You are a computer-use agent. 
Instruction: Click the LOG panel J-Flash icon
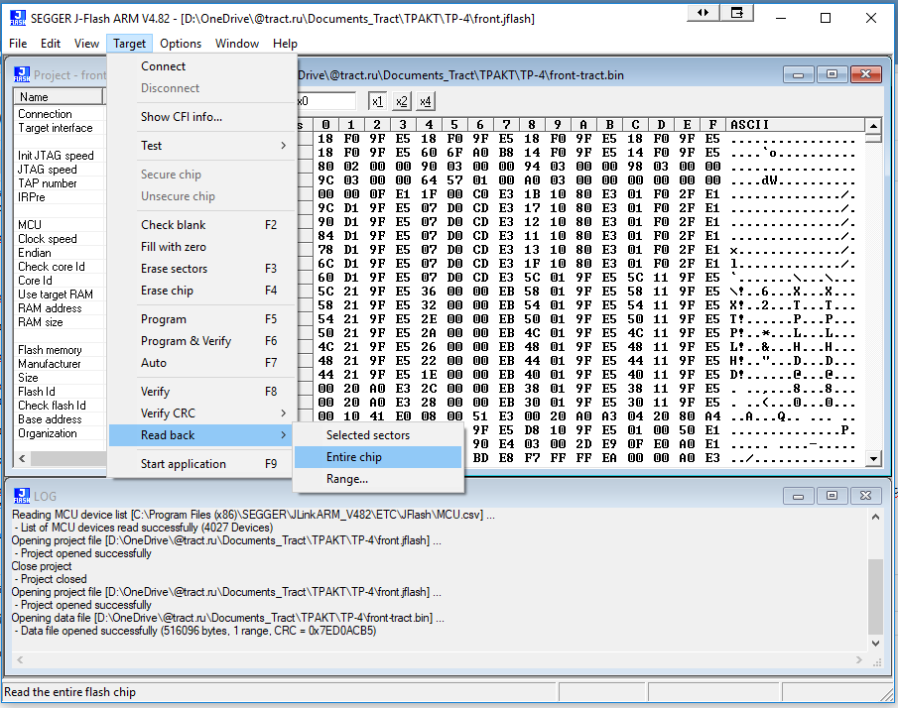[22, 496]
